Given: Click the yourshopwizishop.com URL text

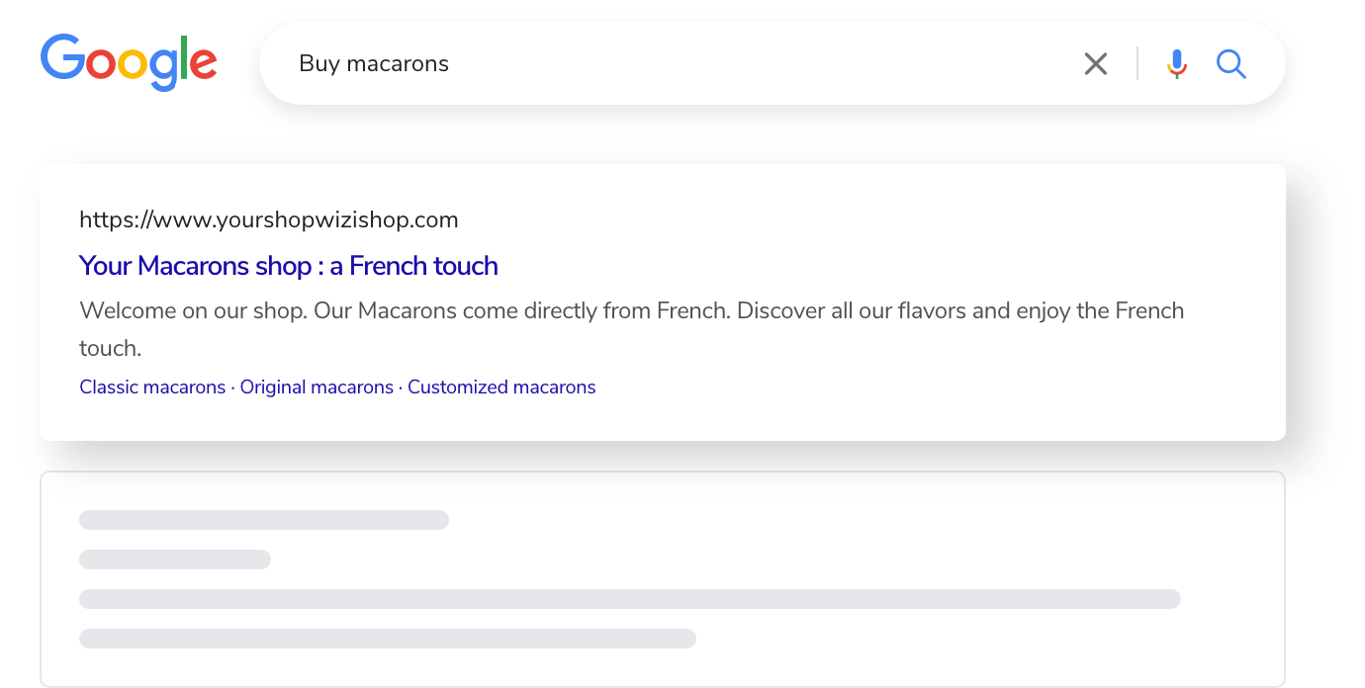Looking at the screenshot, I should pos(268,219).
